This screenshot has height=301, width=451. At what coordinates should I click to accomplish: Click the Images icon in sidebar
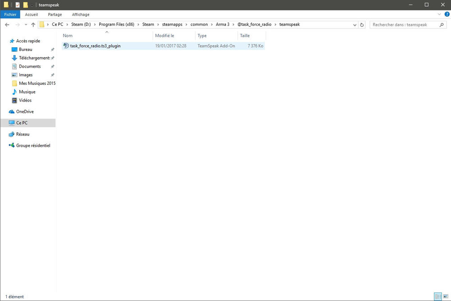[x=14, y=75]
